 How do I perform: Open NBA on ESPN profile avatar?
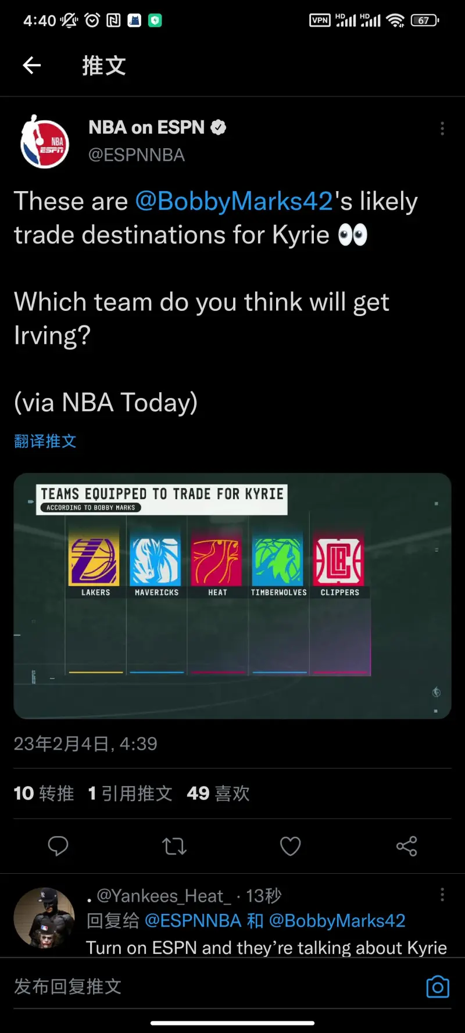point(45,142)
